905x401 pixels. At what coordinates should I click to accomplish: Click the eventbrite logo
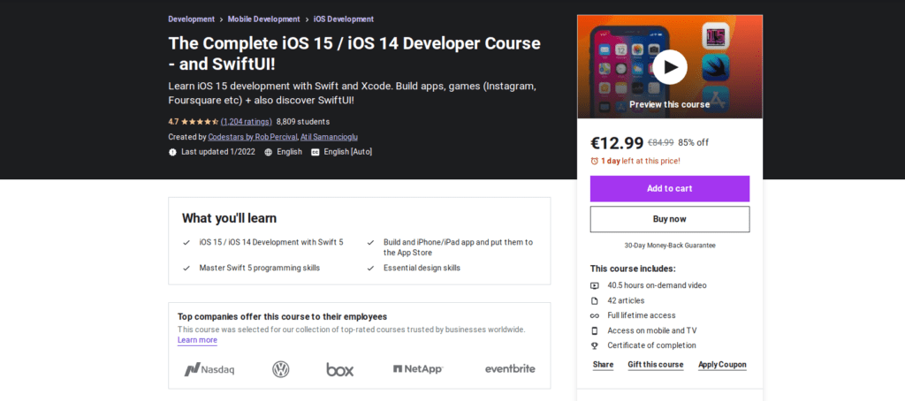[510, 368]
